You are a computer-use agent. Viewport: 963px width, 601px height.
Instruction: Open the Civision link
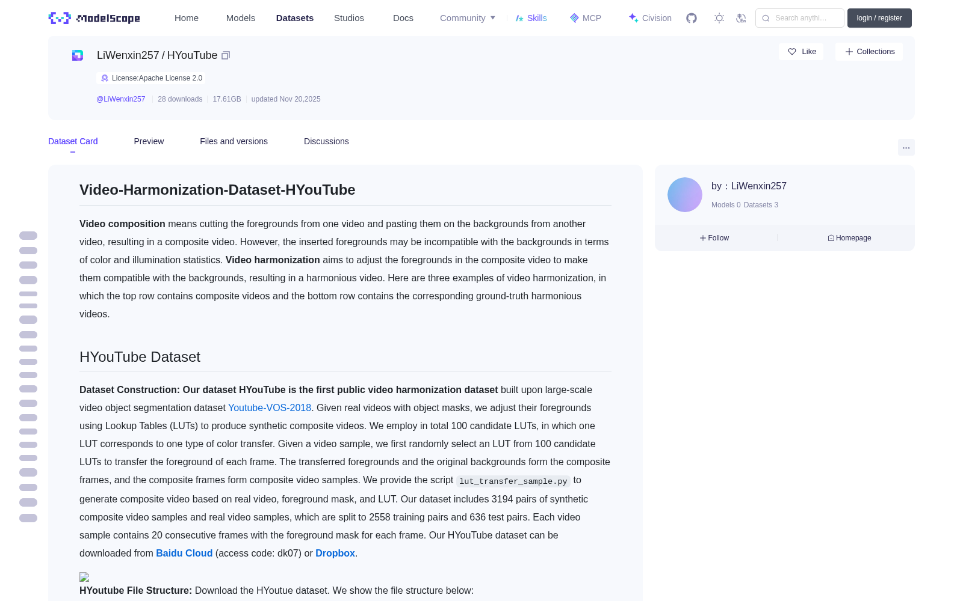(x=650, y=18)
